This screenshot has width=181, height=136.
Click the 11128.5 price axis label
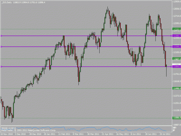point(177,110)
